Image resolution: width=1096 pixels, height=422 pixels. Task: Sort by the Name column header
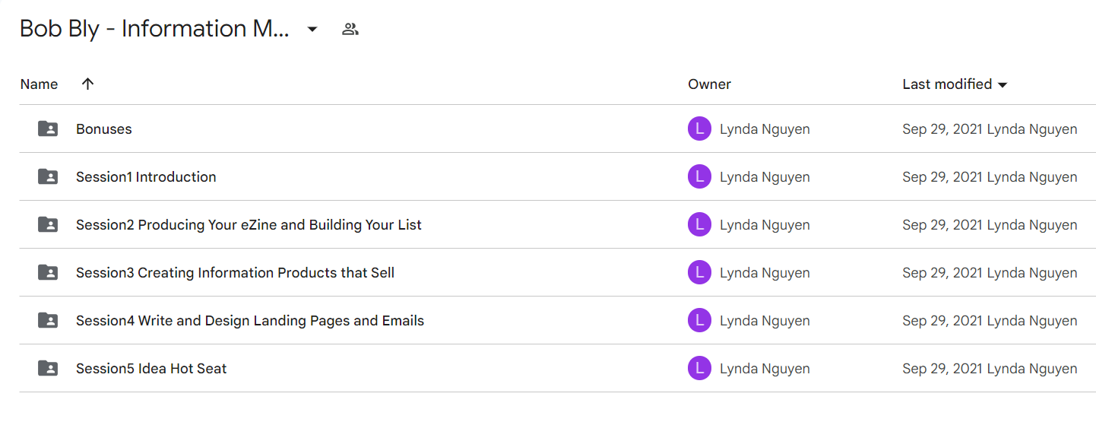(x=39, y=84)
